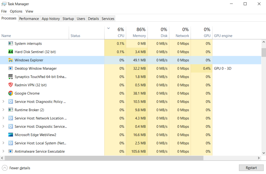Switch to the Performance tab
The width and height of the screenshot is (266, 174).
point(29,19)
